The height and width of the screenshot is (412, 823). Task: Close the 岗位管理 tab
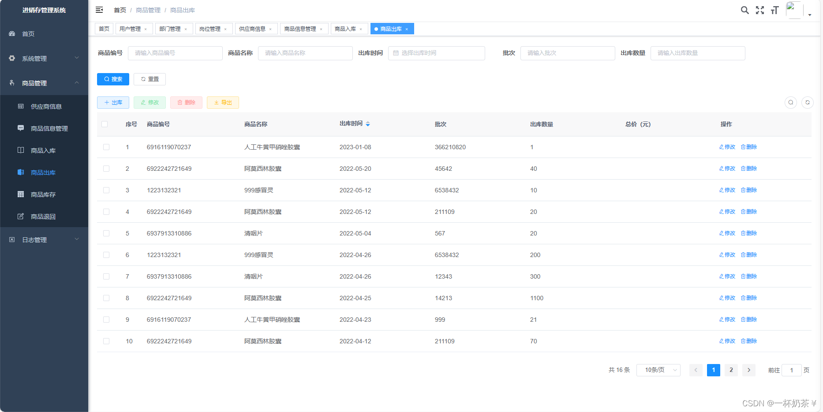(x=225, y=29)
